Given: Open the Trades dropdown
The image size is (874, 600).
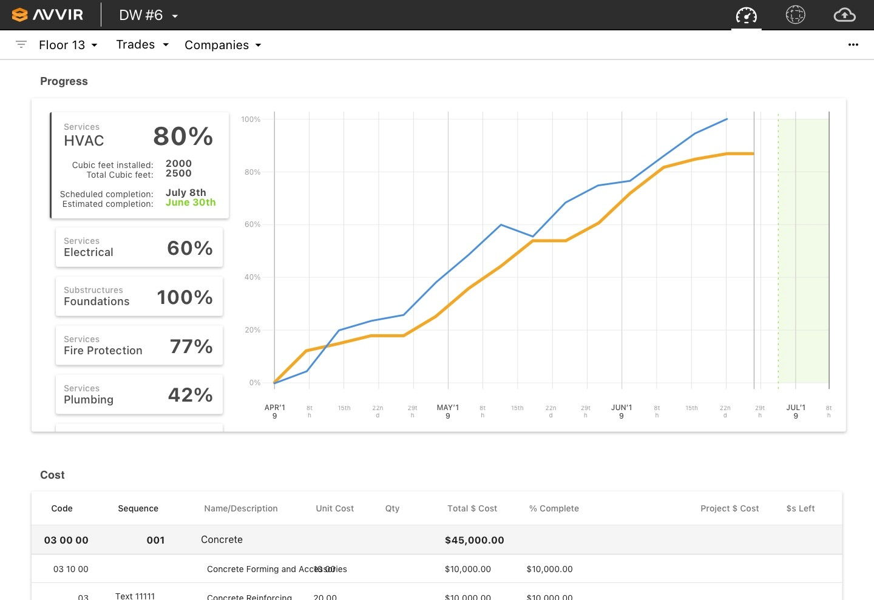Looking at the screenshot, I should [142, 44].
